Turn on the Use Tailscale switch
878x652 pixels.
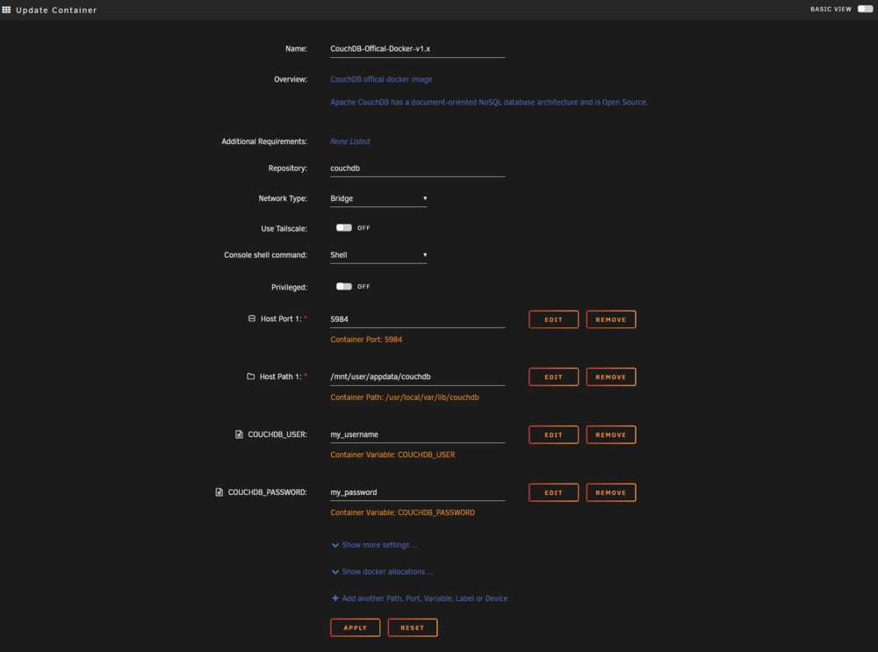(344, 228)
